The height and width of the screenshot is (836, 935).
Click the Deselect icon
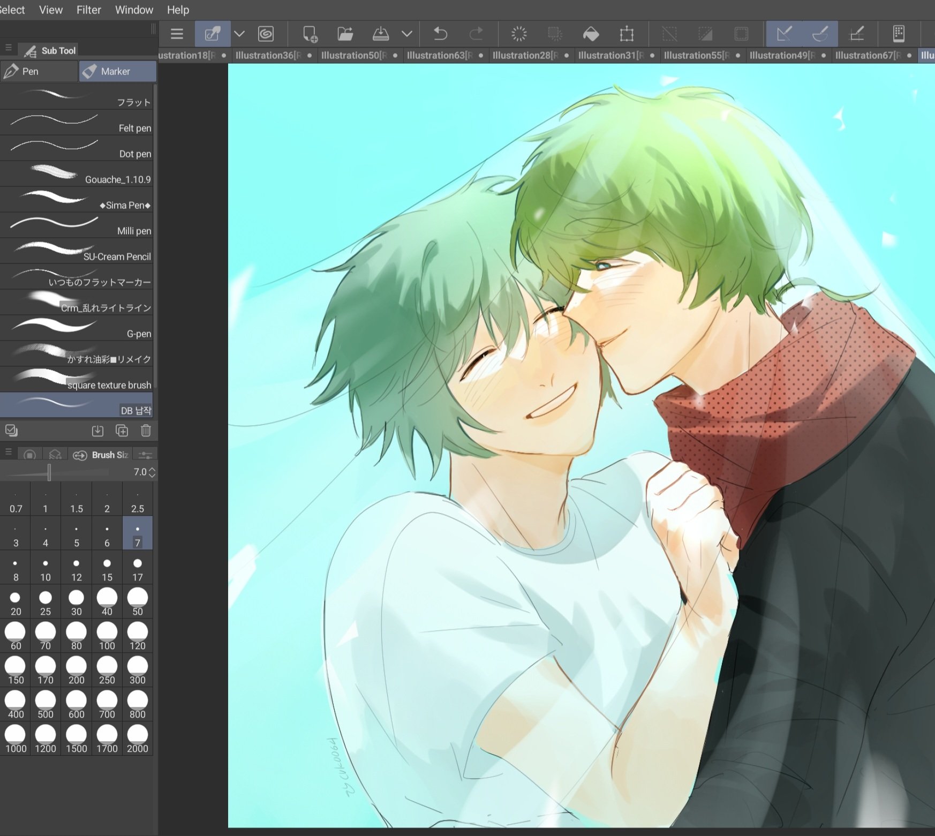(669, 34)
